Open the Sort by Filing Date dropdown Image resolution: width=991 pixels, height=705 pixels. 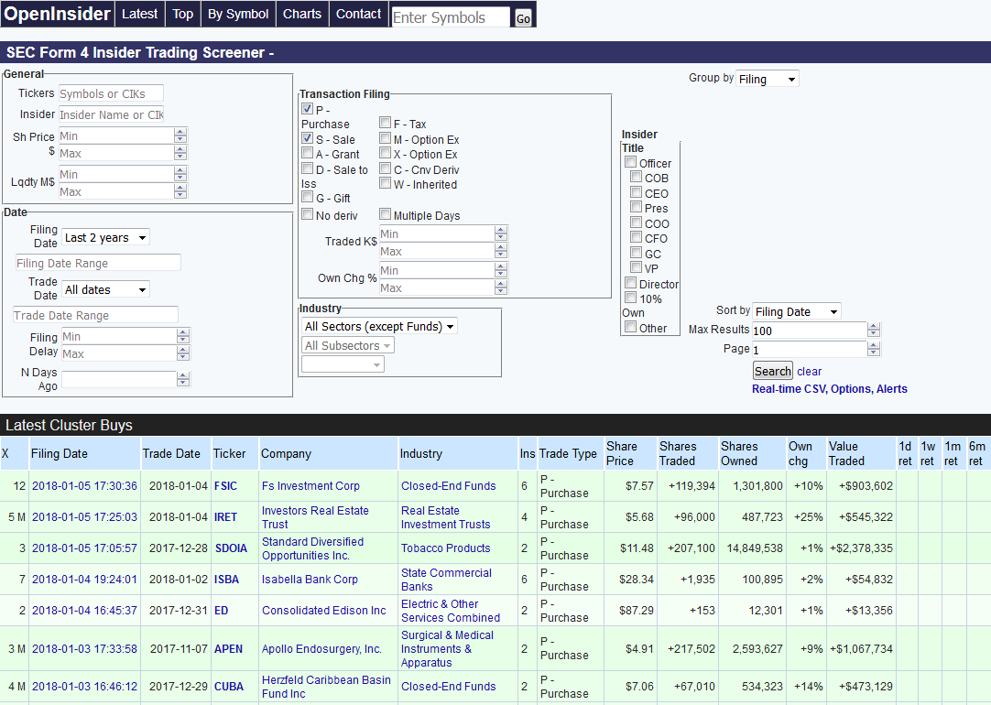797,311
